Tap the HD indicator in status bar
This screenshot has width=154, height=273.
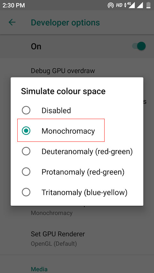pos(119,5)
